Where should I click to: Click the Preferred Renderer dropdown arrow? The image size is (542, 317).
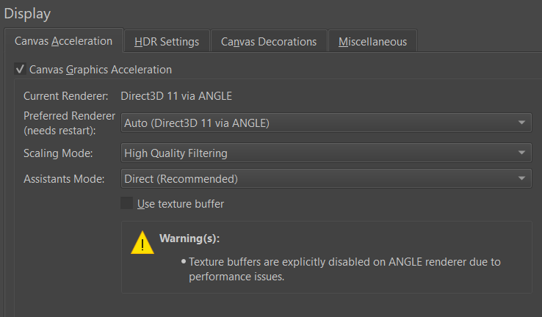pyautogui.click(x=521, y=123)
